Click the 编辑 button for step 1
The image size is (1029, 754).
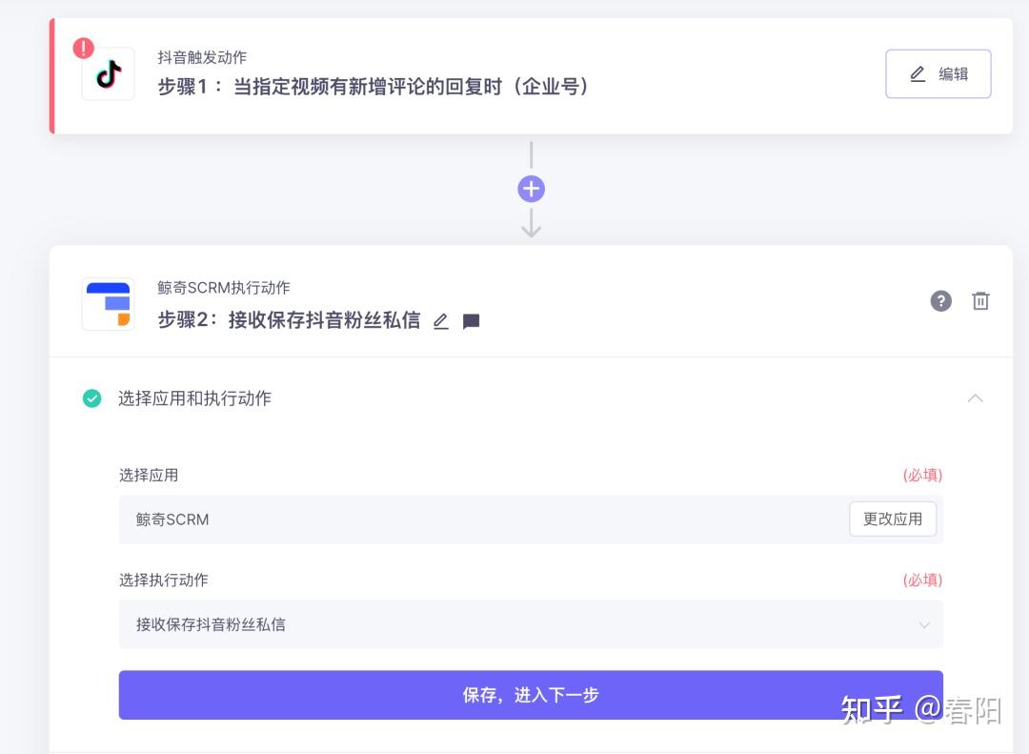pos(938,74)
